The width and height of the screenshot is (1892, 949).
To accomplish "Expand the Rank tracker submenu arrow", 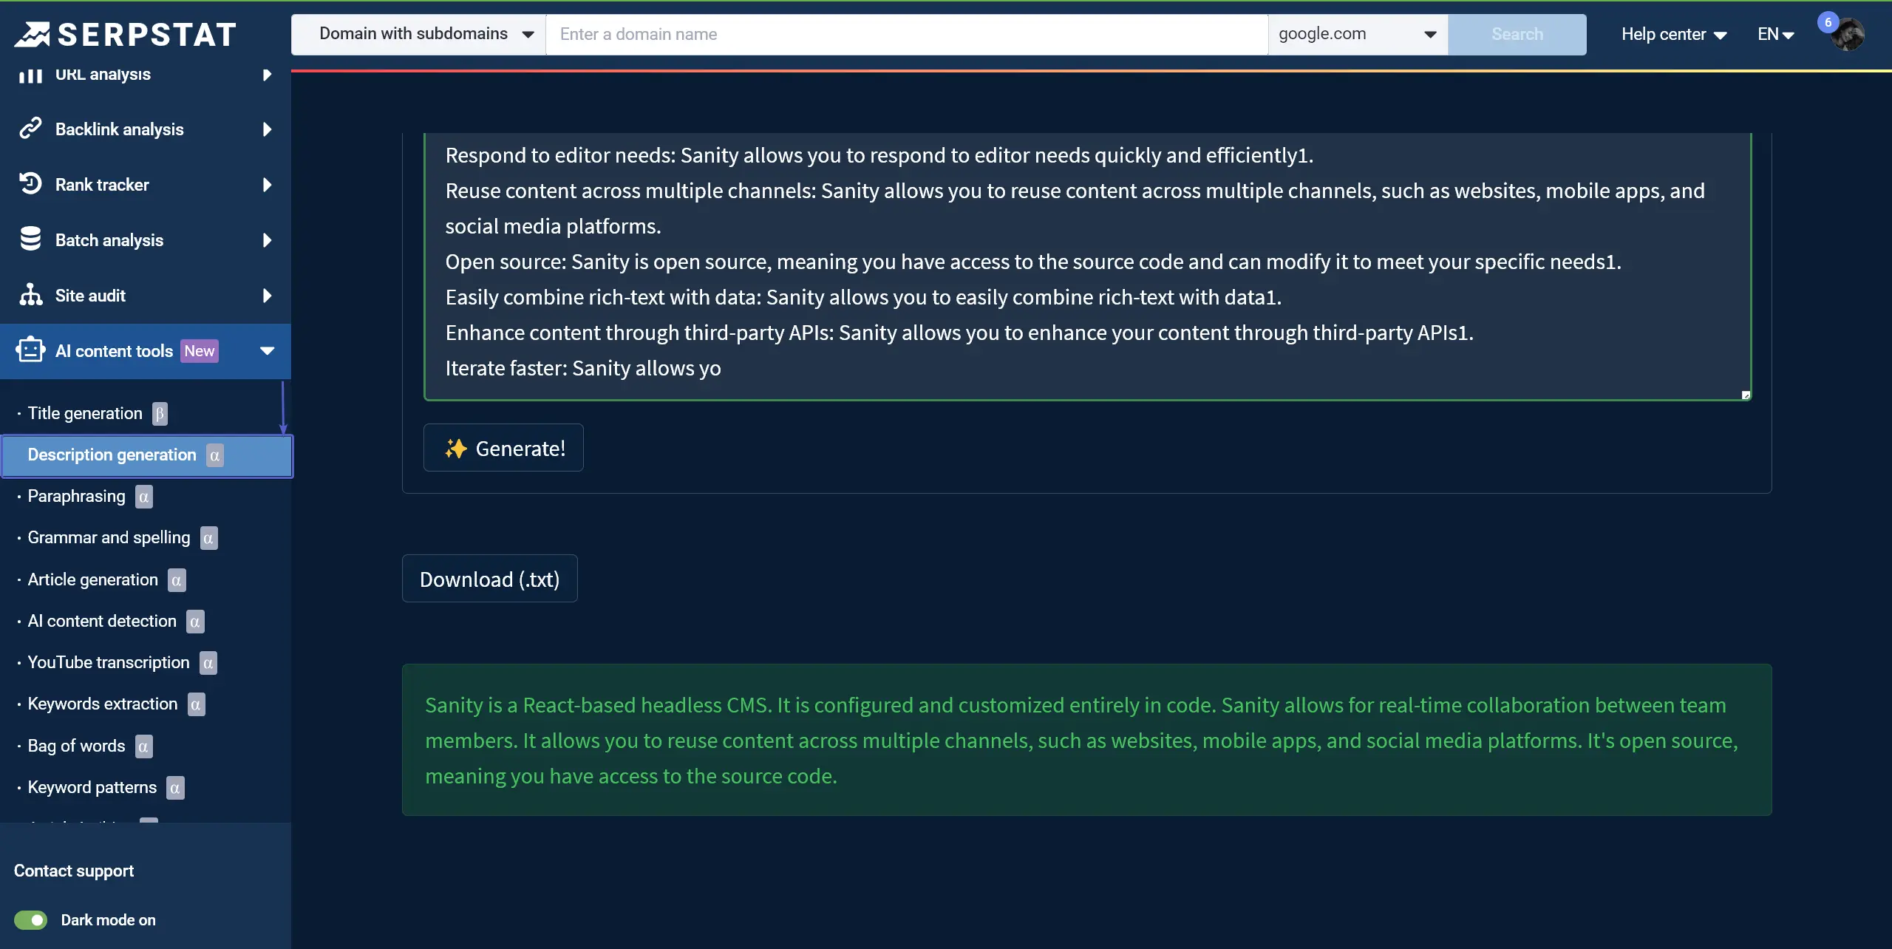I will coord(267,185).
